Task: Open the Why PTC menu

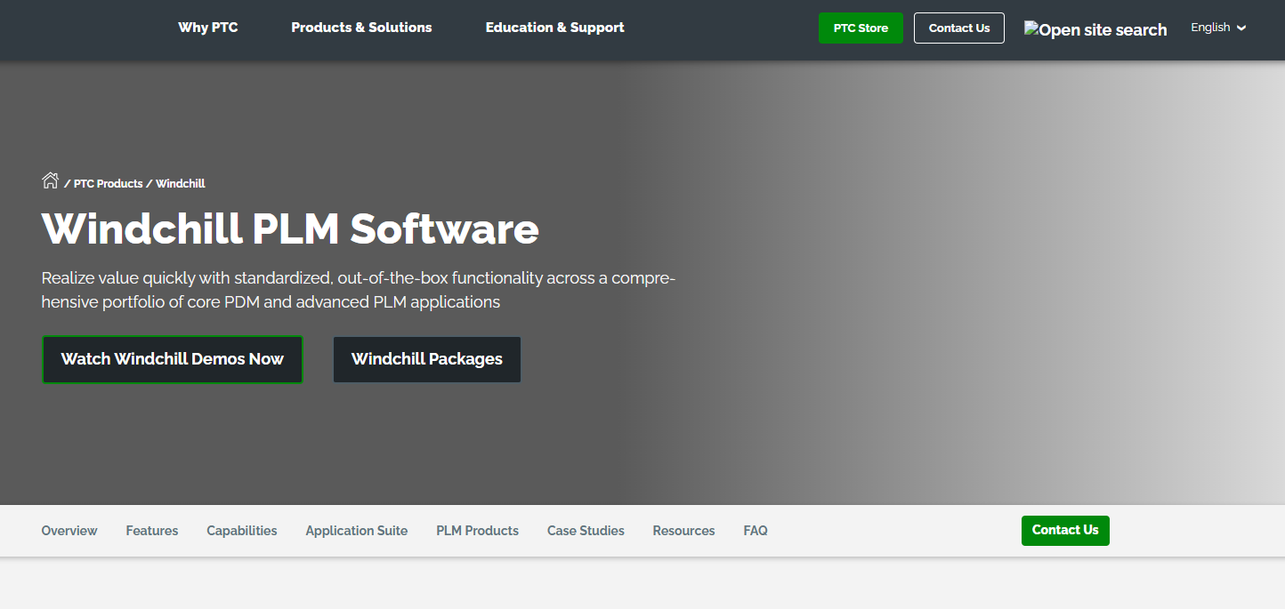Action: (x=208, y=28)
